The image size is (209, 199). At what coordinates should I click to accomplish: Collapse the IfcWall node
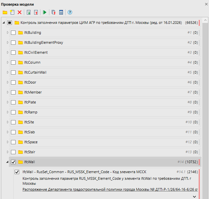[8, 162]
